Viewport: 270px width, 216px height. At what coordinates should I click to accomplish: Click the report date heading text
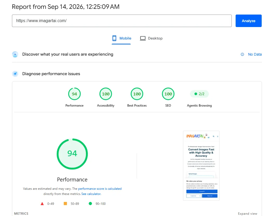[x=66, y=7]
